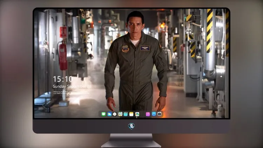
Task: Click the Sunday September 28 date text
Action: click(x=72, y=86)
